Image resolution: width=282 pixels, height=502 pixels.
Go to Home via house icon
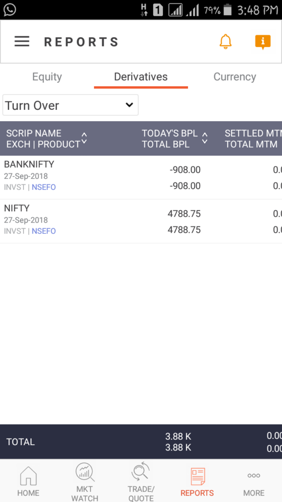[28, 476]
